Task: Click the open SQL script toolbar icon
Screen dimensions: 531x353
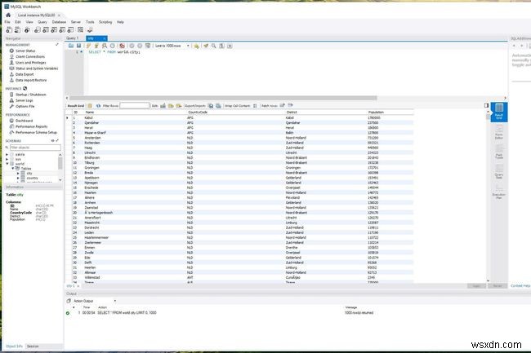Action: [x=17, y=30]
